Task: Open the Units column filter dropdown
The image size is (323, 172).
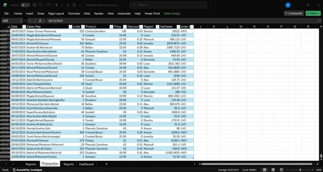Action: (83, 27)
